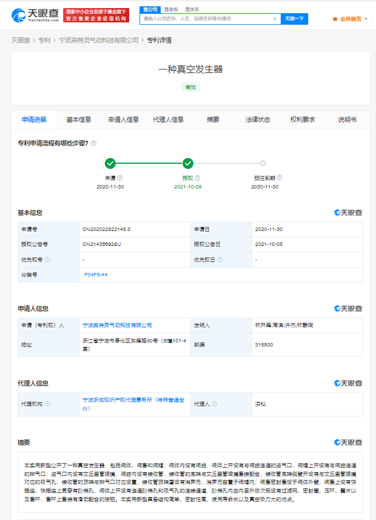Select the 查关系 search mode
Screen dimensions: 376x520
point(192,9)
